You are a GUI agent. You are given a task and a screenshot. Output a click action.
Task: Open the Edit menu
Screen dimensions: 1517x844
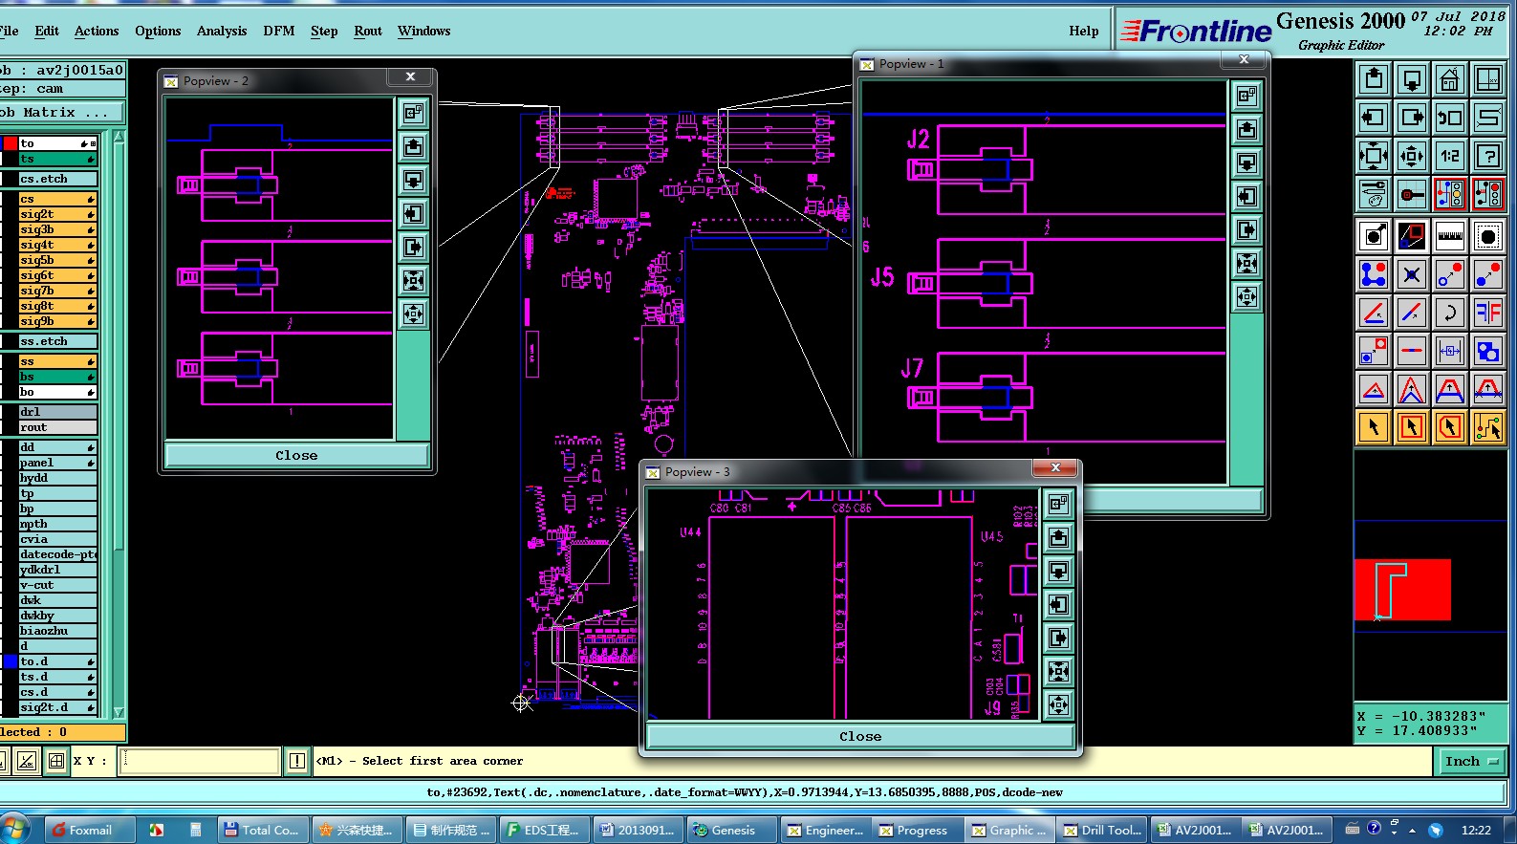point(47,31)
